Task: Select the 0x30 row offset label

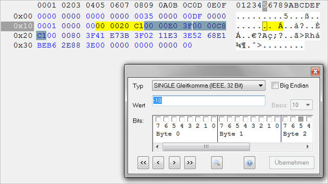Action: (x=23, y=45)
